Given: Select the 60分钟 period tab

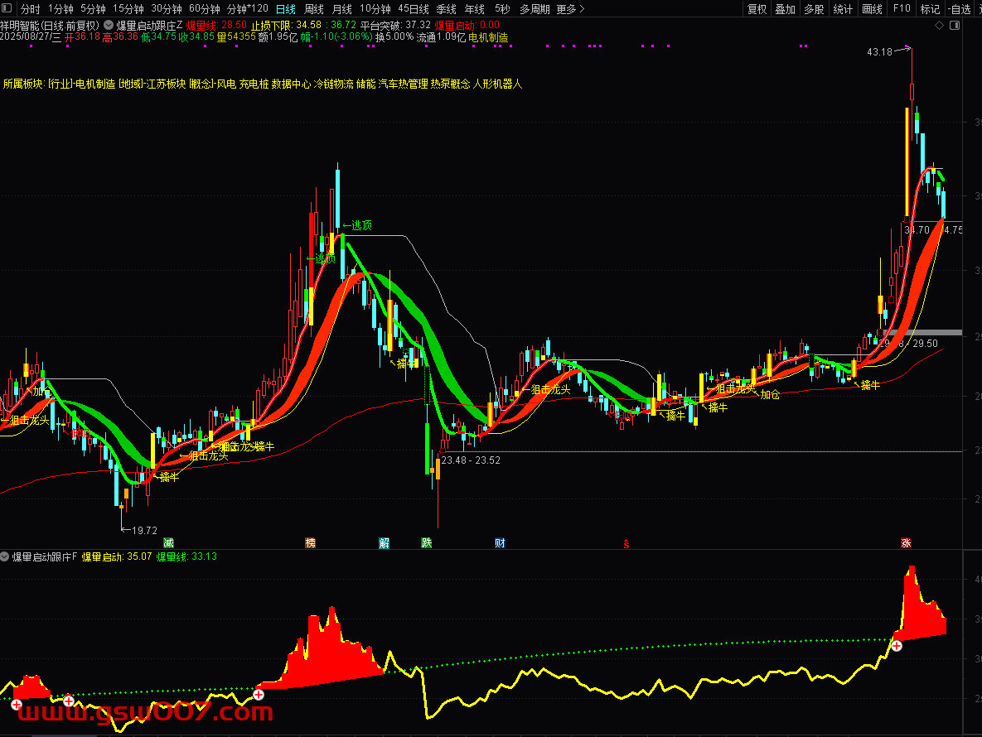Looking at the screenshot, I should [x=204, y=9].
